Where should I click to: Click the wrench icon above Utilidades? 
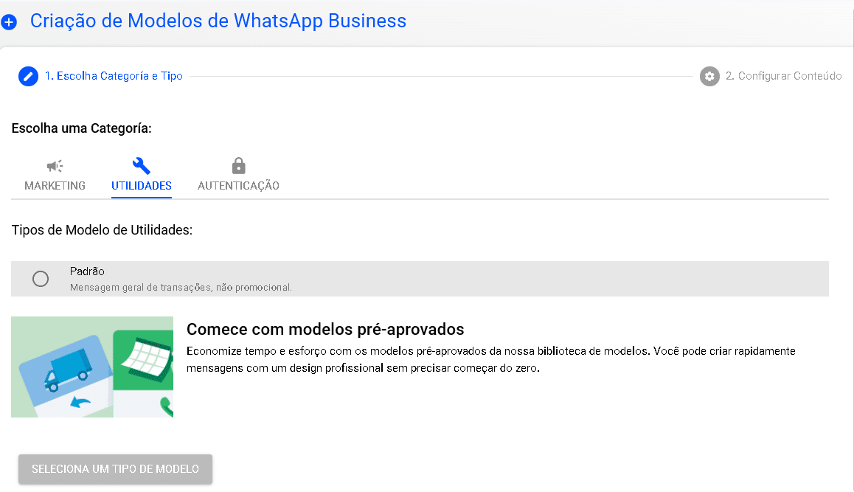(141, 164)
